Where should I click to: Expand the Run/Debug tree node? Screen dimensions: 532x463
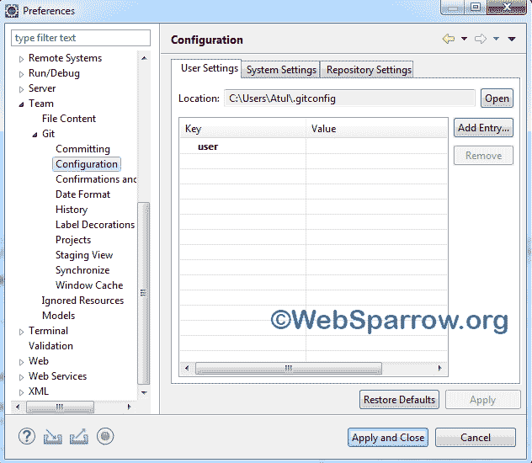pyautogui.click(x=21, y=74)
